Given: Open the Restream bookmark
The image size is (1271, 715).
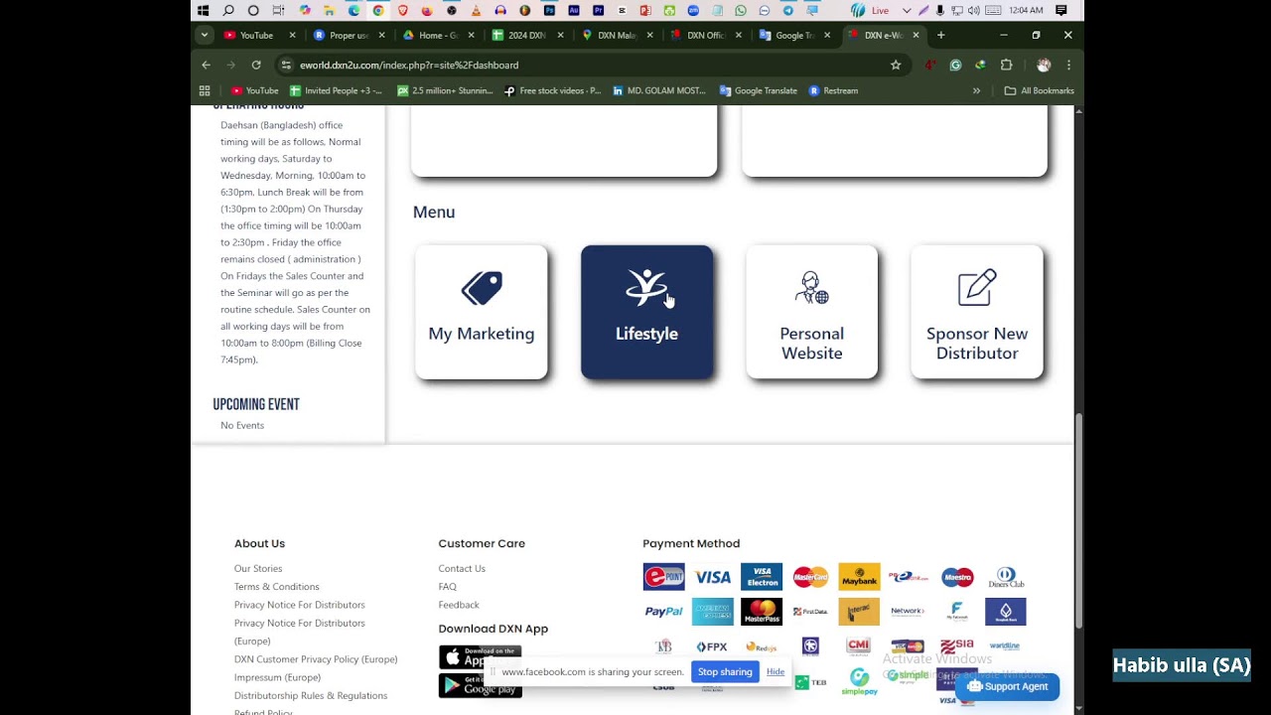Looking at the screenshot, I should (x=833, y=90).
